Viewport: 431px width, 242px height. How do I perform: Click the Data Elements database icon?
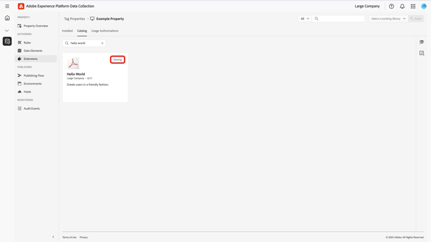[x=20, y=51]
